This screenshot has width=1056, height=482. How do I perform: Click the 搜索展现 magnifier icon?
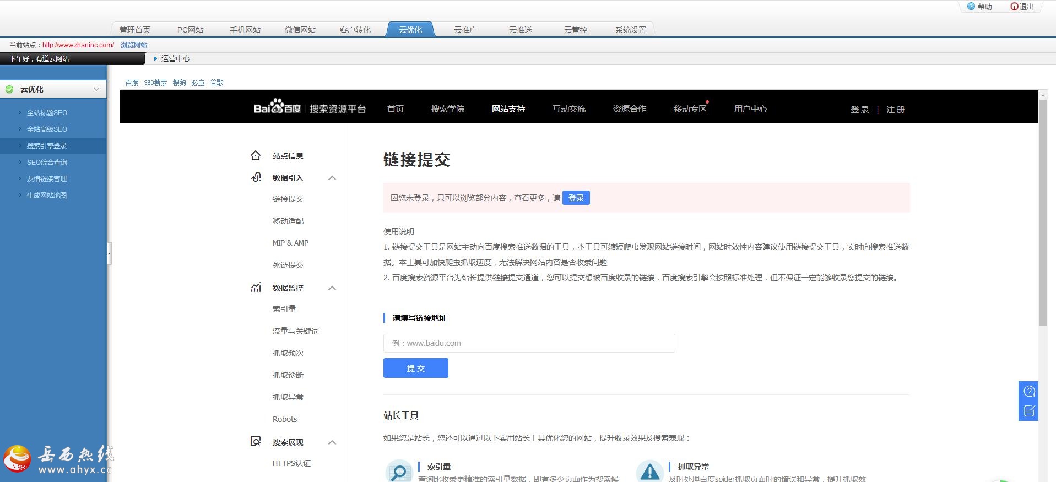click(x=256, y=442)
